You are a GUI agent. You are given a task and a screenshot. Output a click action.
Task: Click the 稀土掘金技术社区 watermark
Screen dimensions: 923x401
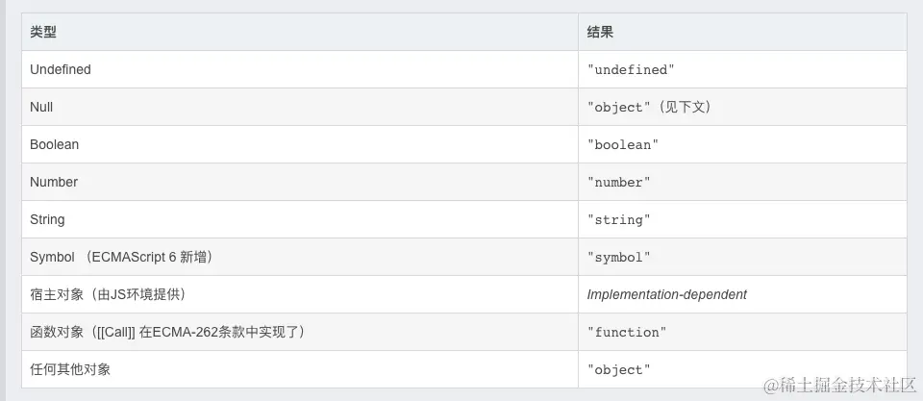coord(839,385)
